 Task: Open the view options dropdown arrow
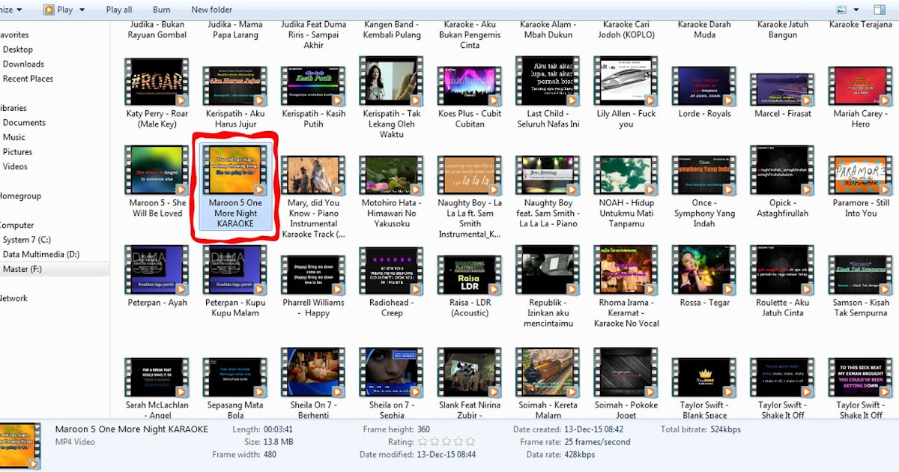click(x=855, y=10)
